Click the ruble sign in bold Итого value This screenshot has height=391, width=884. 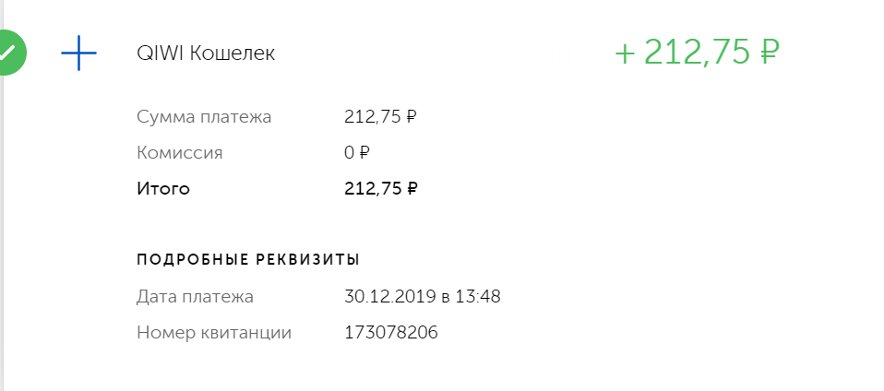point(412,189)
